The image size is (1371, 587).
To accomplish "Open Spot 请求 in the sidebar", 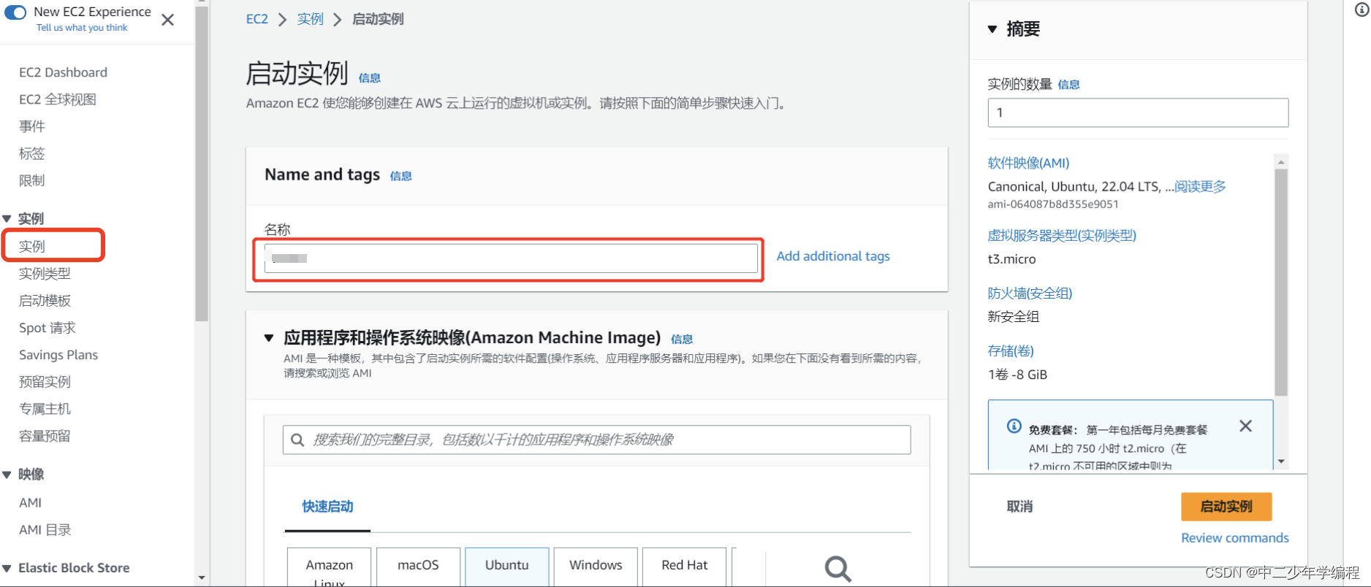I will [48, 328].
